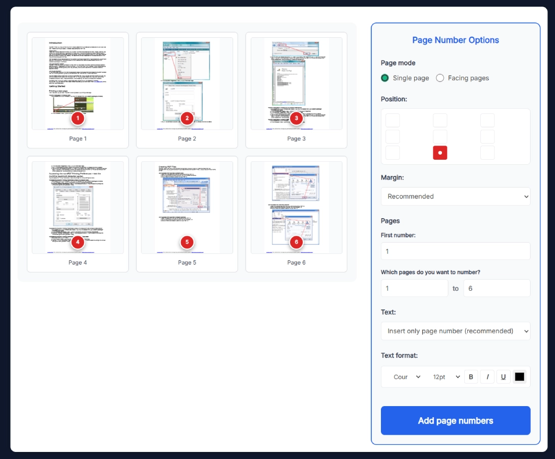The height and width of the screenshot is (459, 555).
Task: Open the Text insertion dropdown
Action: (455, 331)
